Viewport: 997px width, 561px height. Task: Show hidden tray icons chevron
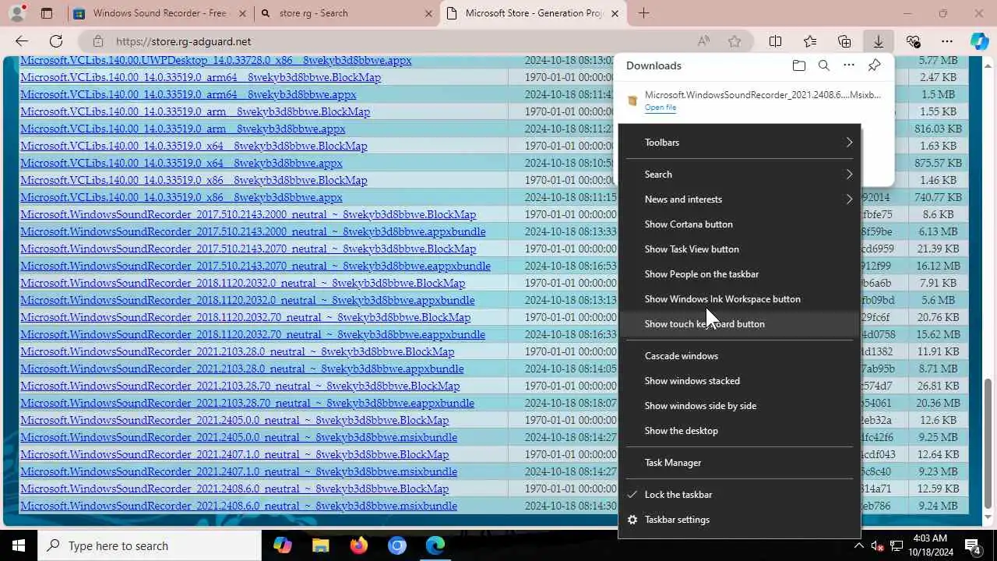point(858,545)
